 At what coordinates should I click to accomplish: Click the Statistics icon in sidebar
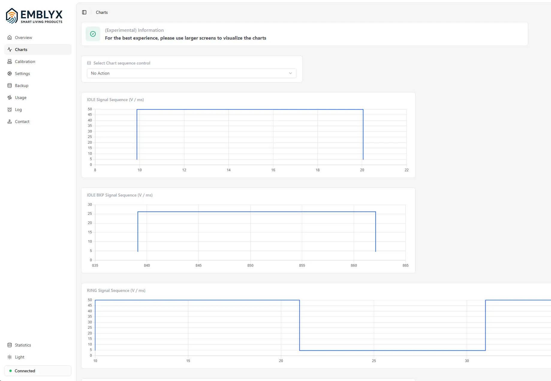point(10,345)
